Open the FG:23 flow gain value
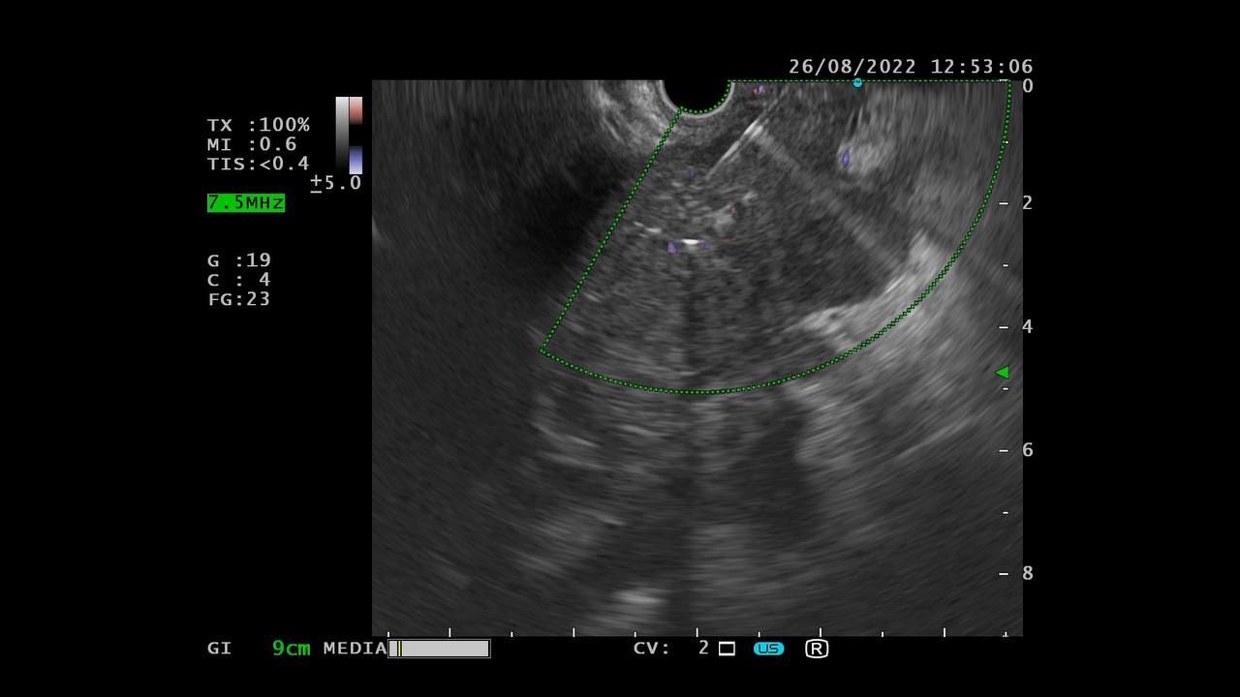 [239, 299]
